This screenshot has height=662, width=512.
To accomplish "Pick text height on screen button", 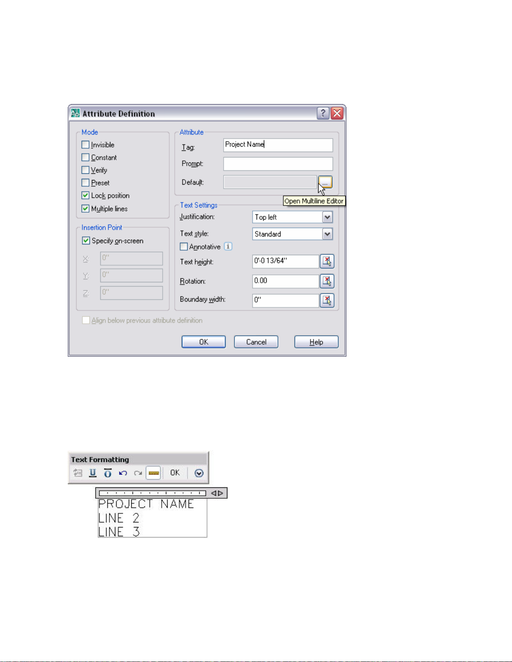I will pyautogui.click(x=327, y=261).
